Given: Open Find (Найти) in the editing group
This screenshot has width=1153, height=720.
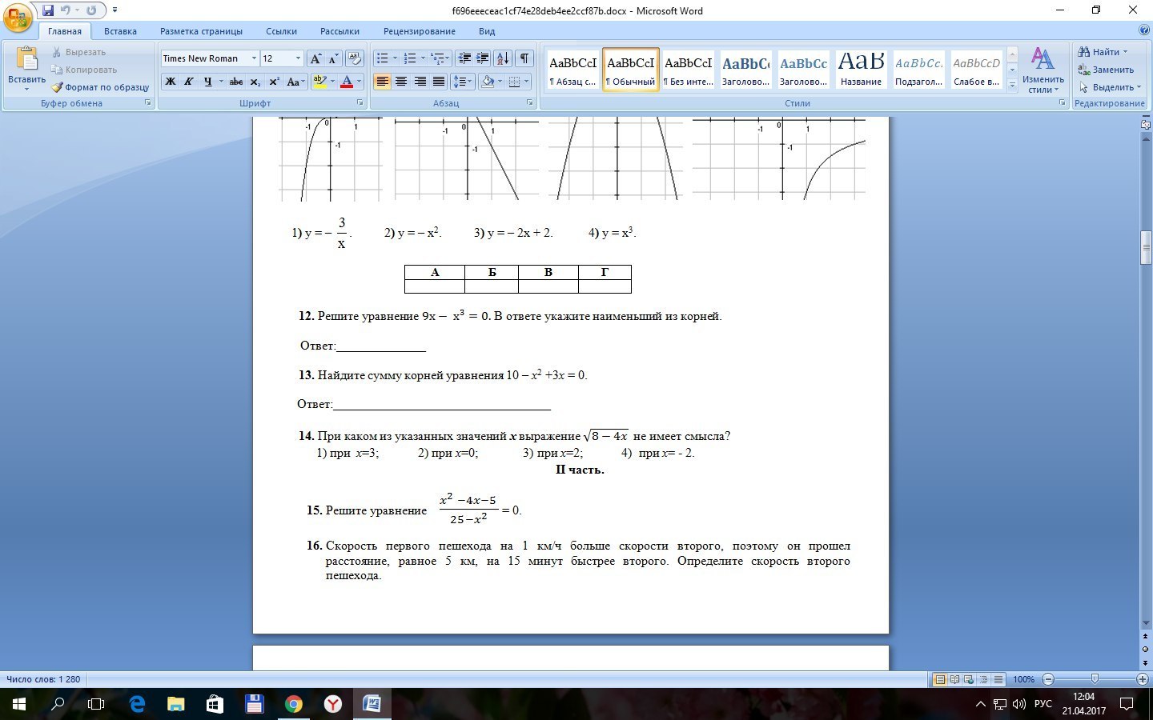Looking at the screenshot, I should pyautogui.click(x=1103, y=52).
